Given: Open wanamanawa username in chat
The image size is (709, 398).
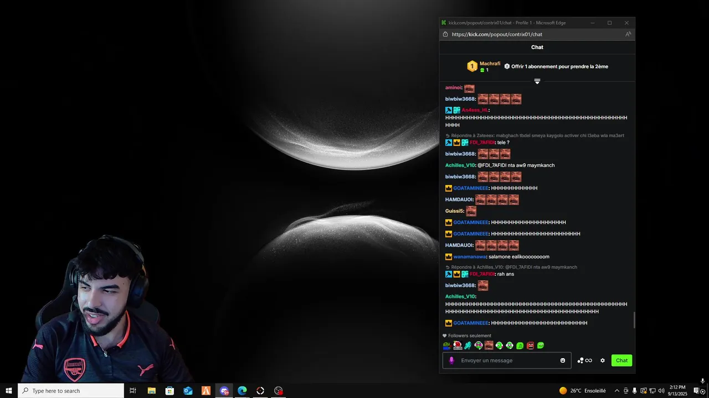Looking at the screenshot, I should point(470,257).
